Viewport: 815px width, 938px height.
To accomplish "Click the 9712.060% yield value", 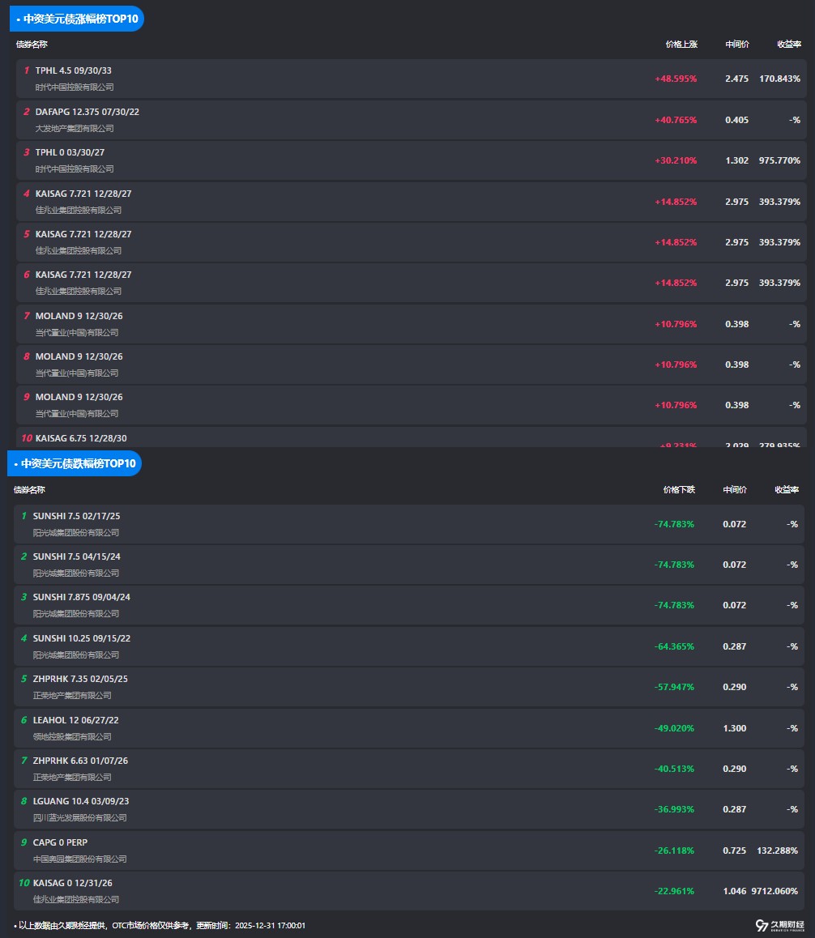I will coord(774,891).
